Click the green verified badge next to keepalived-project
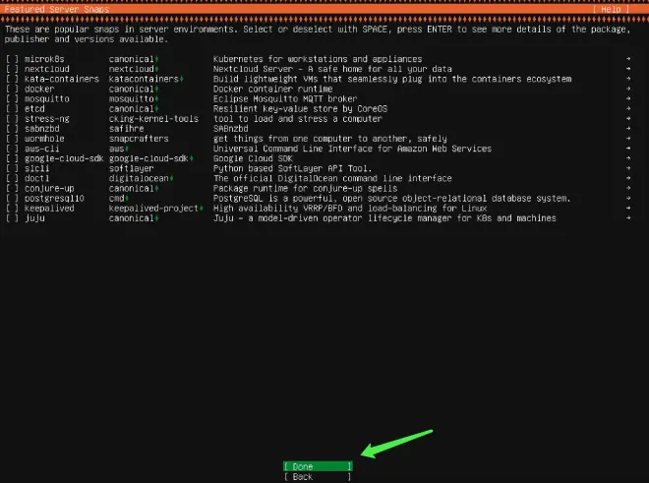649x483 pixels. (x=202, y=209)
